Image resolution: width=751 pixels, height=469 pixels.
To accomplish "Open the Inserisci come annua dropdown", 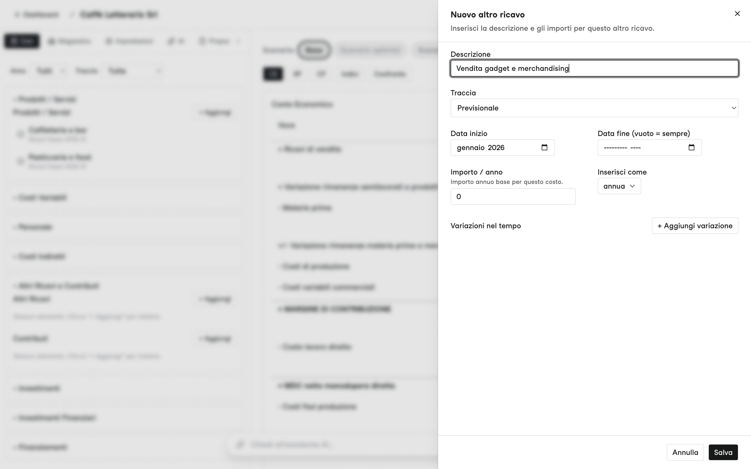I will click(x=619, y=186).
